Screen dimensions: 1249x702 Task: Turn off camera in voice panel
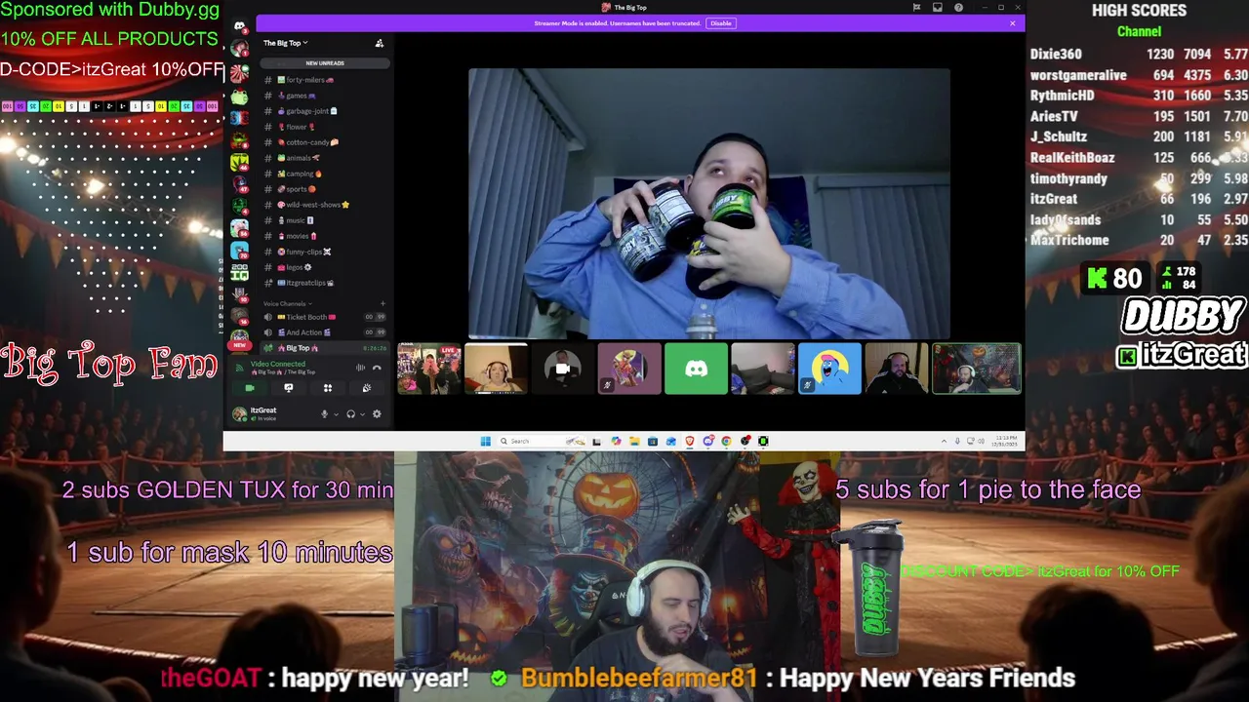(250, 388)
